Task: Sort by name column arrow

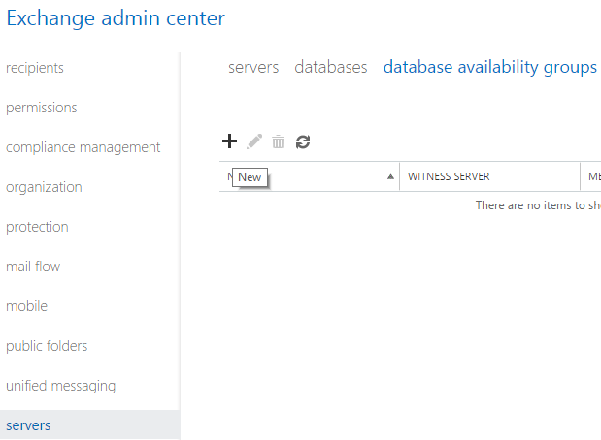Action: [x=390, y=176]
